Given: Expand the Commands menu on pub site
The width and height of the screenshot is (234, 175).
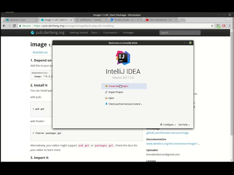Looking at the screenshot, I should pos(111,32).
